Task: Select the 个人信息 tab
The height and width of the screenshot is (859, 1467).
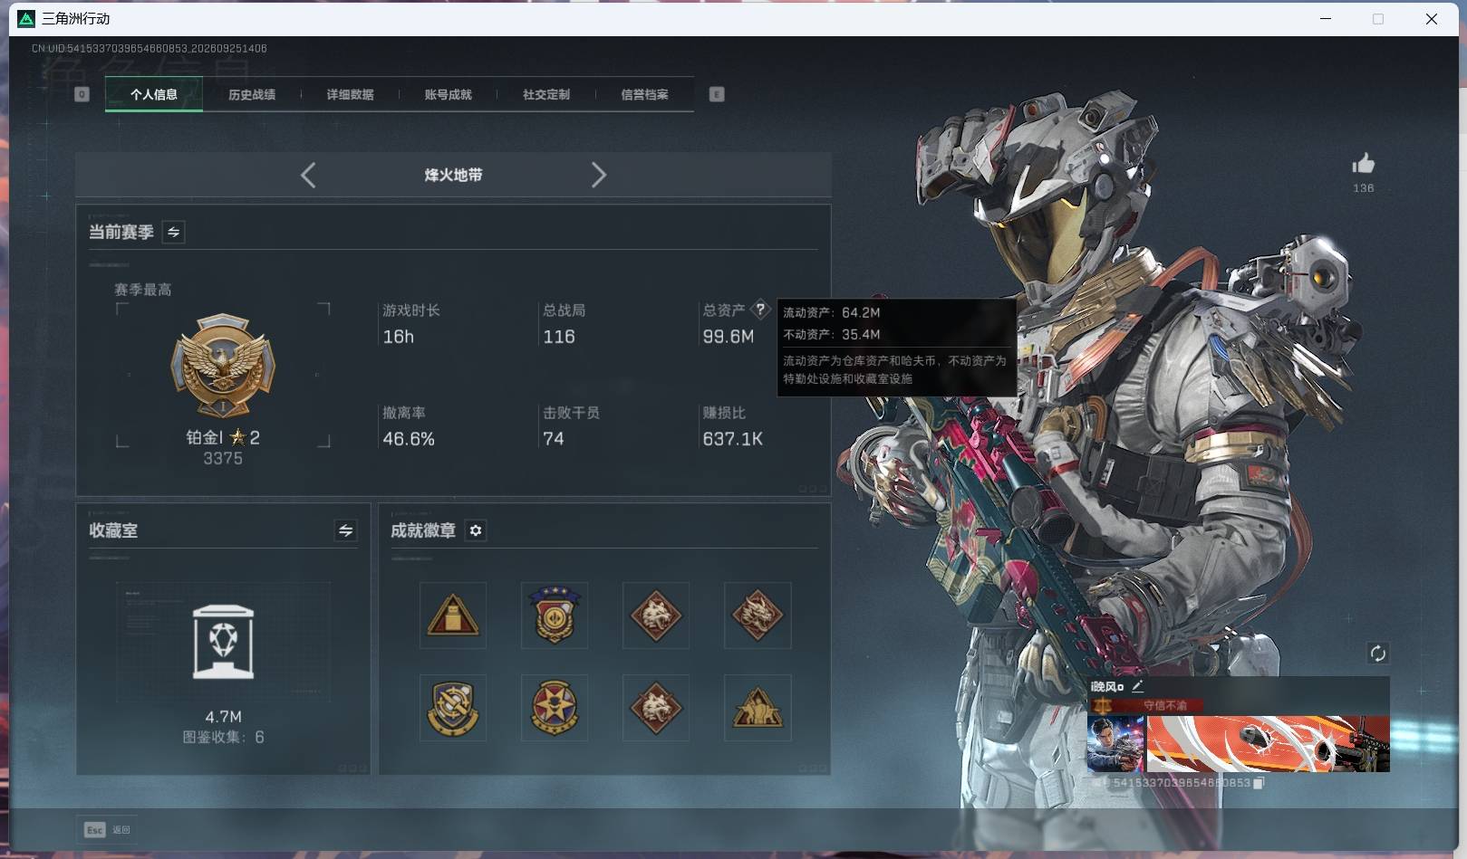Action: tap(154, 94)
